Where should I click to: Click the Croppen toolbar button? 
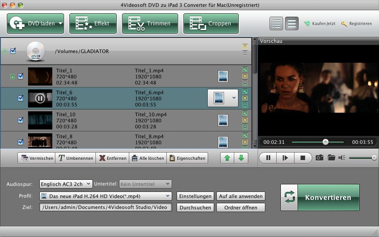[211, 23]
